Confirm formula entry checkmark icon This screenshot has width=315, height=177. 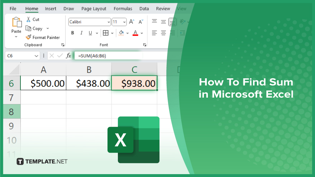click(x=60, y=56)
